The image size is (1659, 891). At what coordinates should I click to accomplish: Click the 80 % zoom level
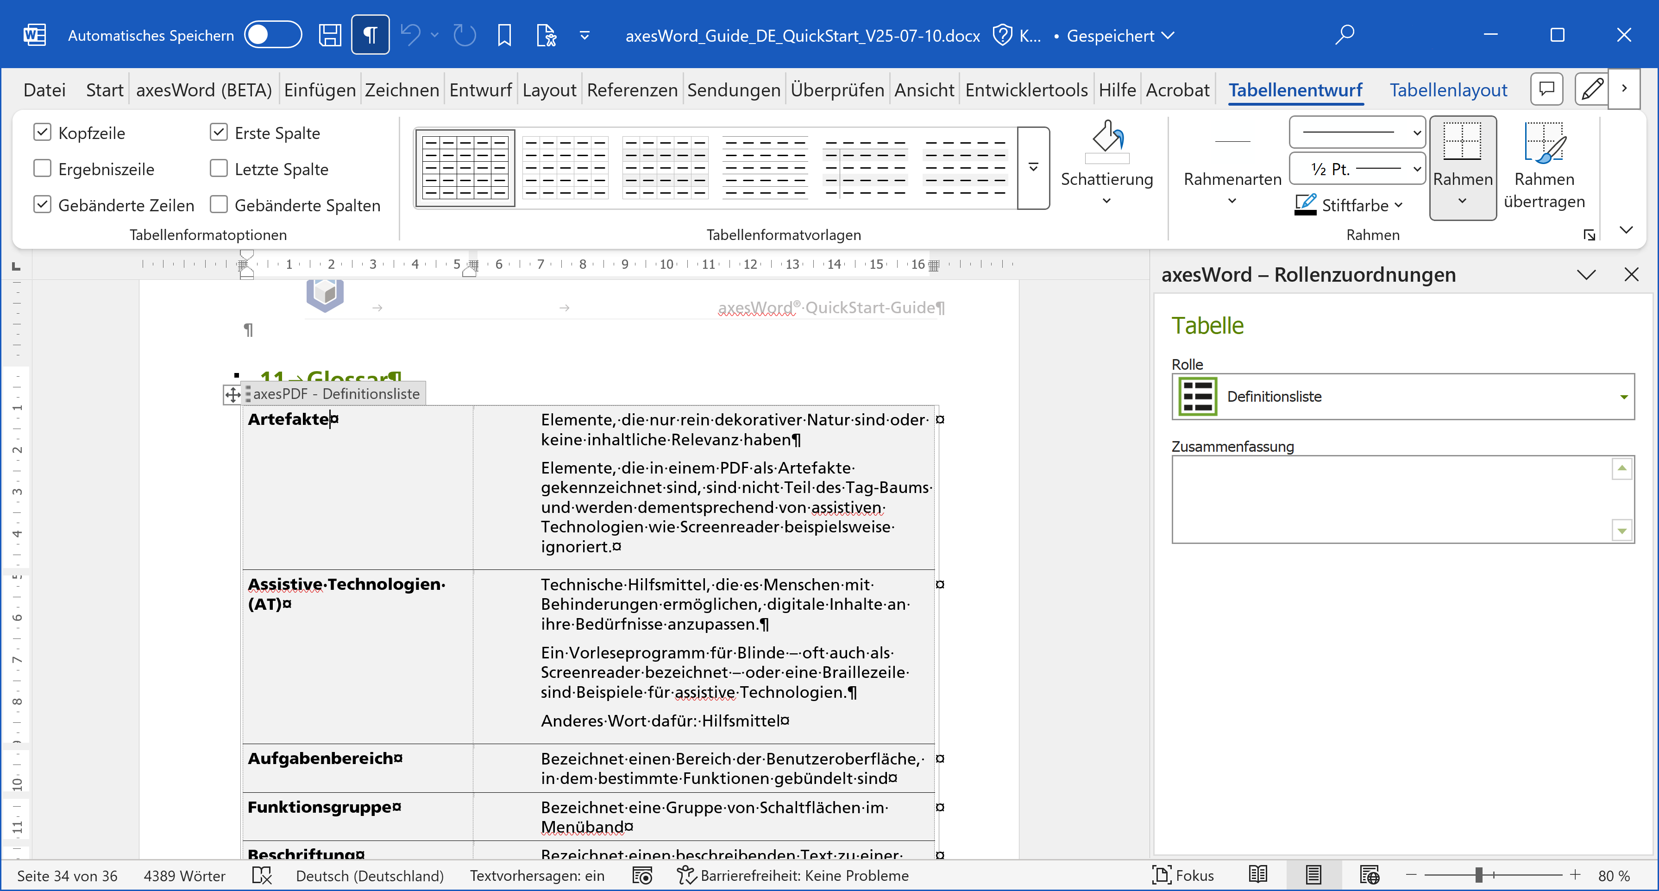tap(1614, 876)
